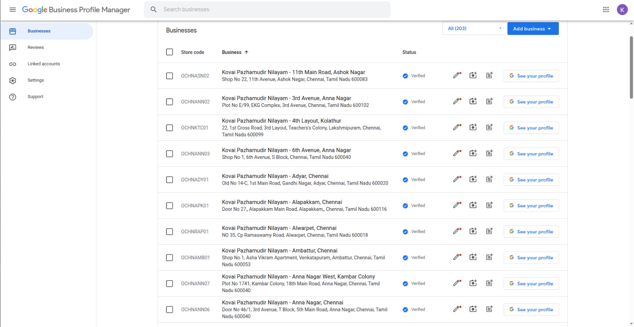Click create post icon for OCHNKTC01 row
The image size is (634, 327).
click(x=489, y=128)
